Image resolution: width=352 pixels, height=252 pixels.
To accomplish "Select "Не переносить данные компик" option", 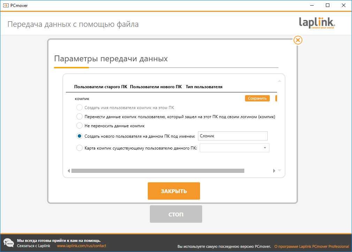I will tap(79, 125).
